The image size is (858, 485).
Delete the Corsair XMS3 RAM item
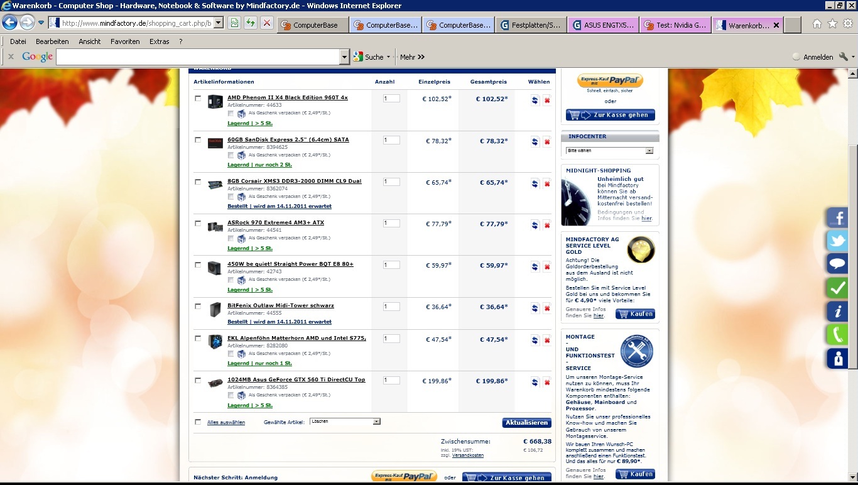click(x=547, y=183)
